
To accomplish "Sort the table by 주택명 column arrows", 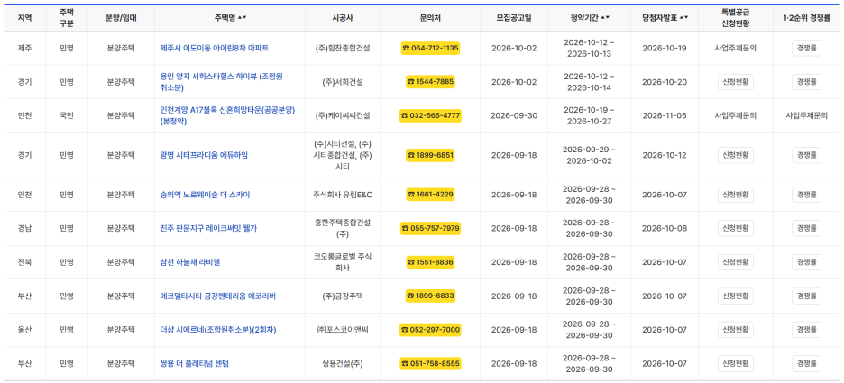I will pos(243,17).
